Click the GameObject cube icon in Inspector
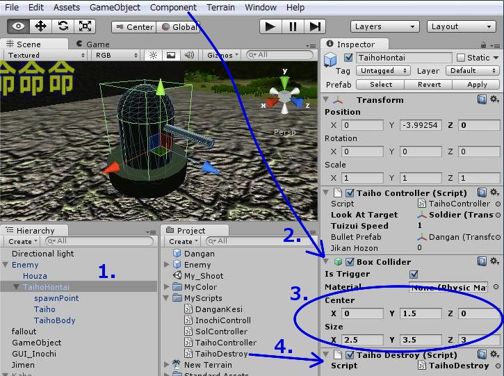Screen dimensions: 504x376 click(330, 60)
